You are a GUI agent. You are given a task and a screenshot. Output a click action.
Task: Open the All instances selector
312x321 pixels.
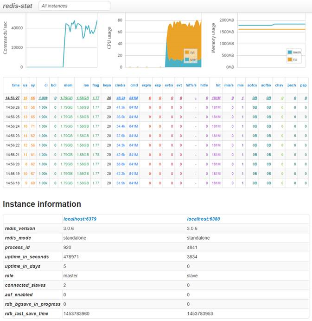coord(74,6)
